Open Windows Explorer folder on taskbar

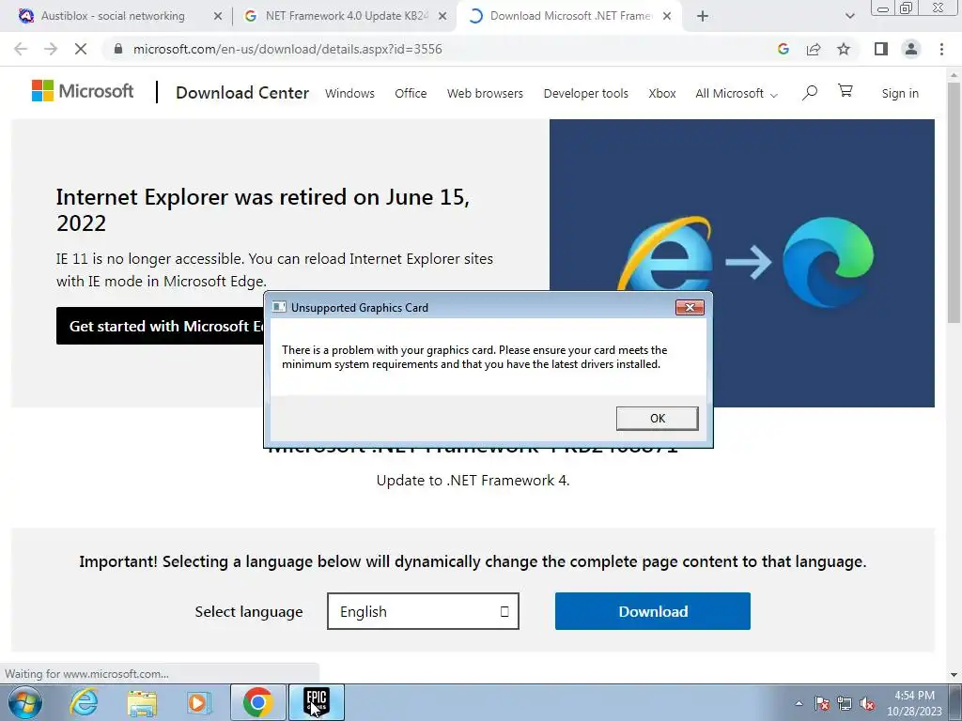(142, 702)
